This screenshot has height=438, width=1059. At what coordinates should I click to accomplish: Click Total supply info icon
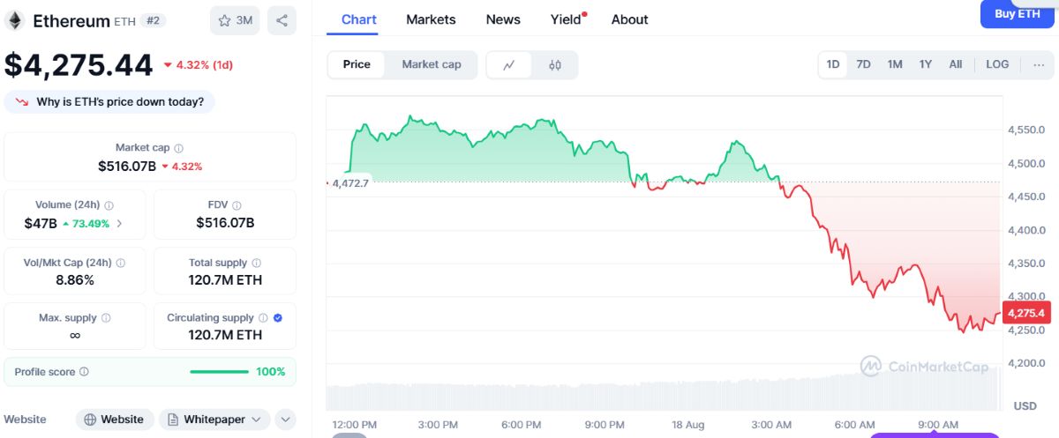coord(257,263)
